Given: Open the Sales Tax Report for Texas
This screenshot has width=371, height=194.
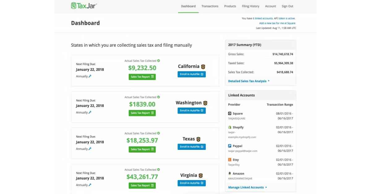Looking at the screenshot, I should [x=142, y=149].
